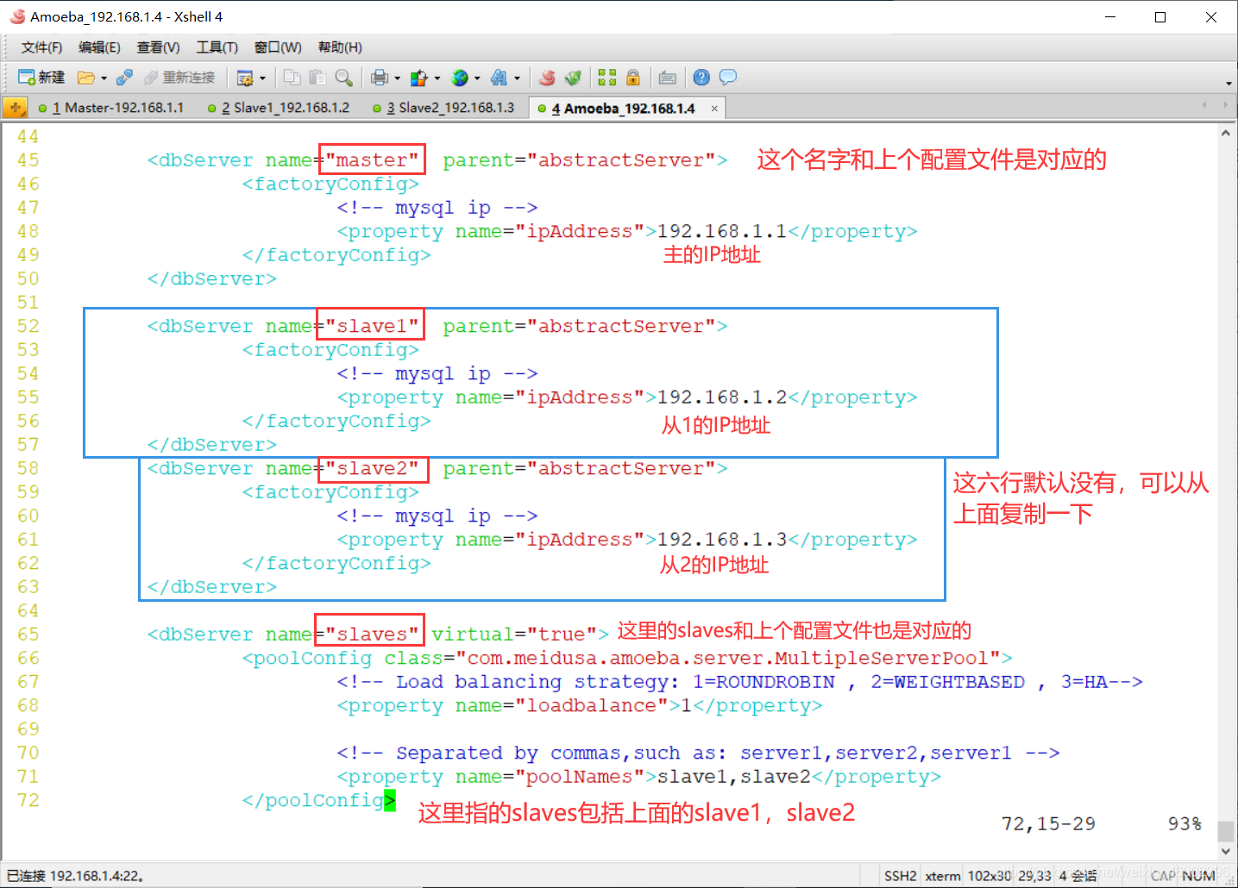The height and width of the screenshot is (888, 1238).
Task: Click the orange add-tab plus button
Action: coord(15,108)
